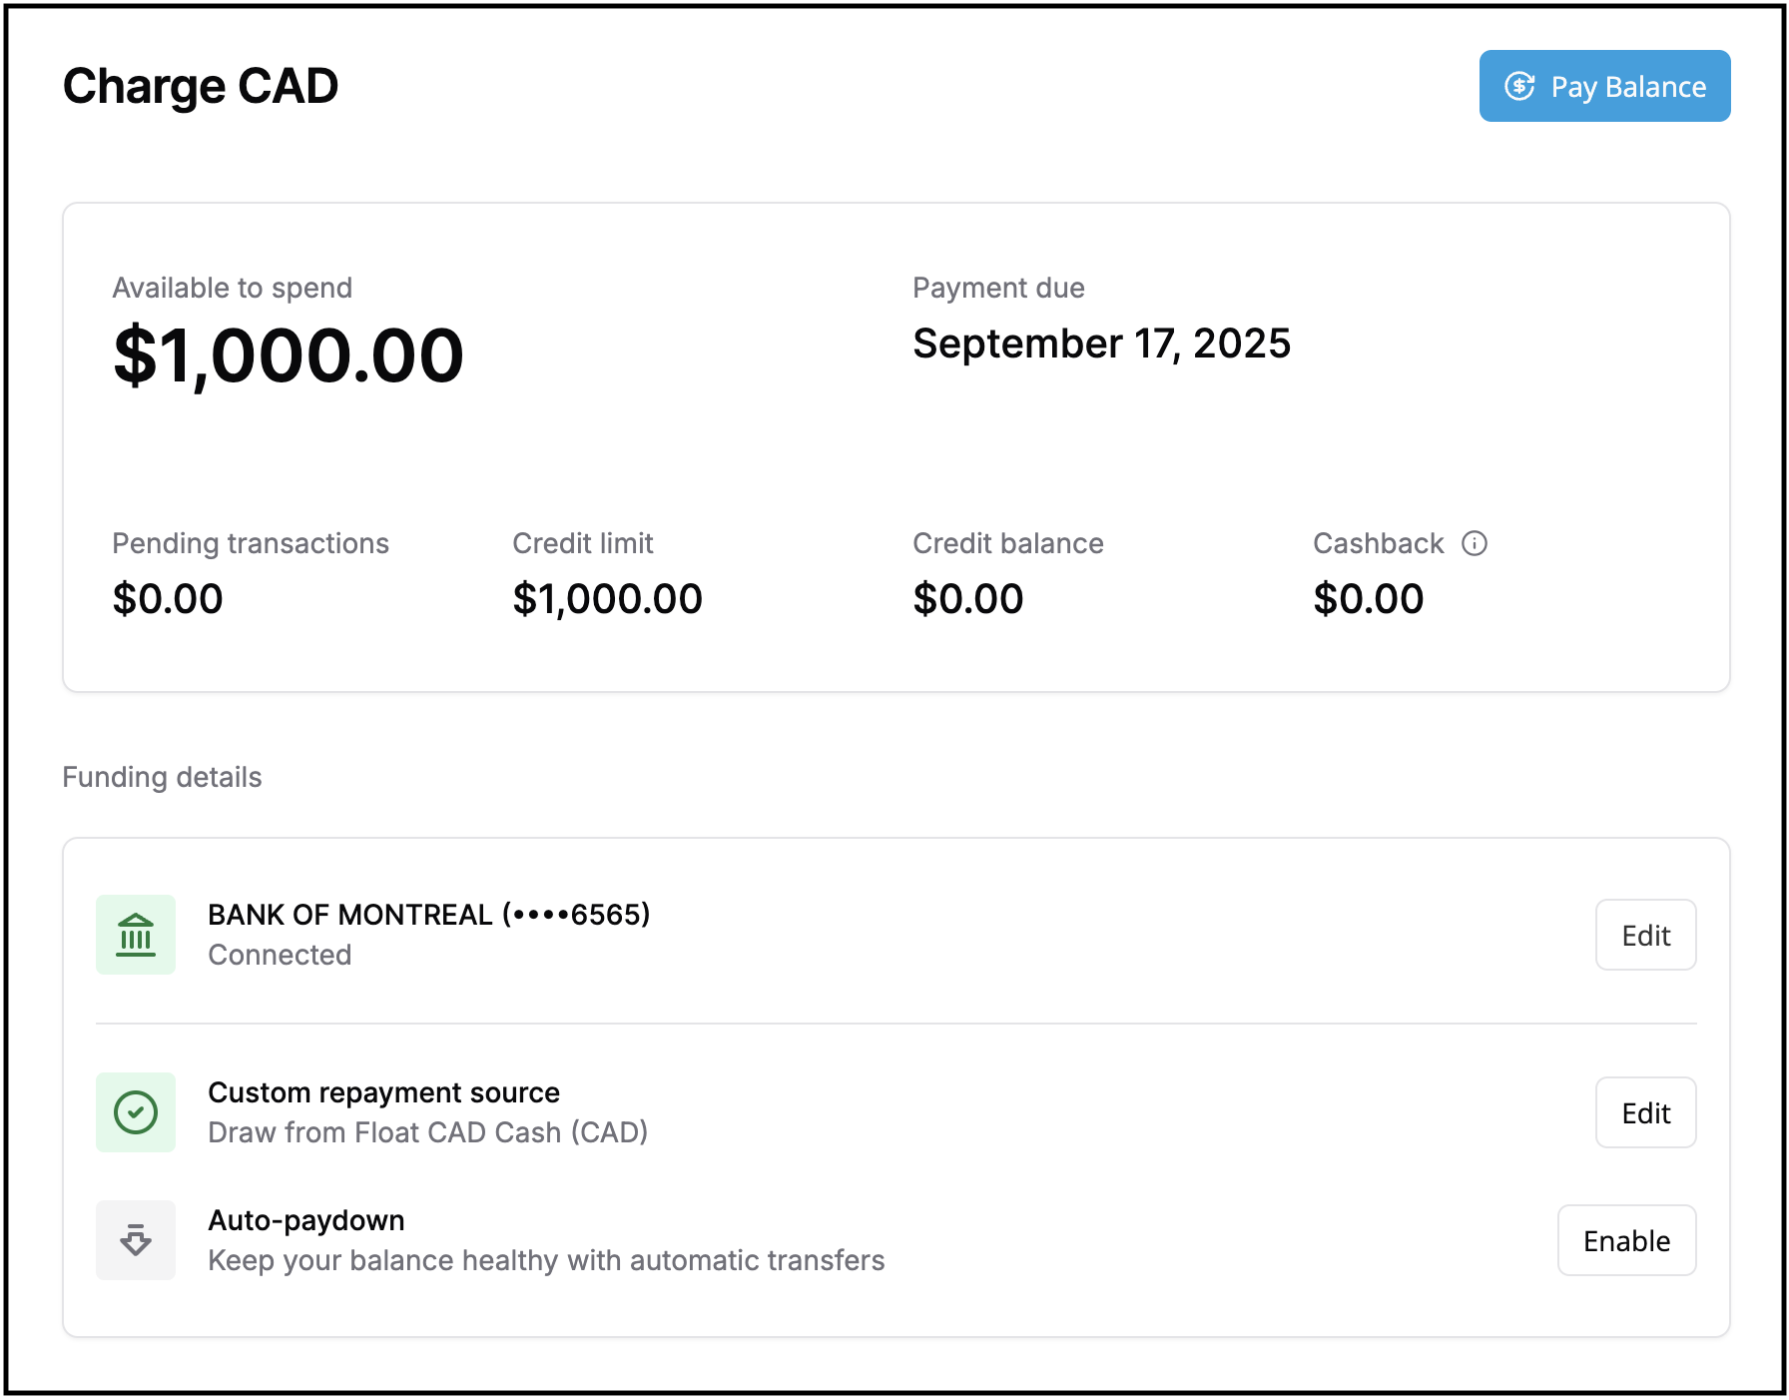1789x1400 pixels.
Task: Open the Cashback info tooltip icon
Action: point(1475,543)
